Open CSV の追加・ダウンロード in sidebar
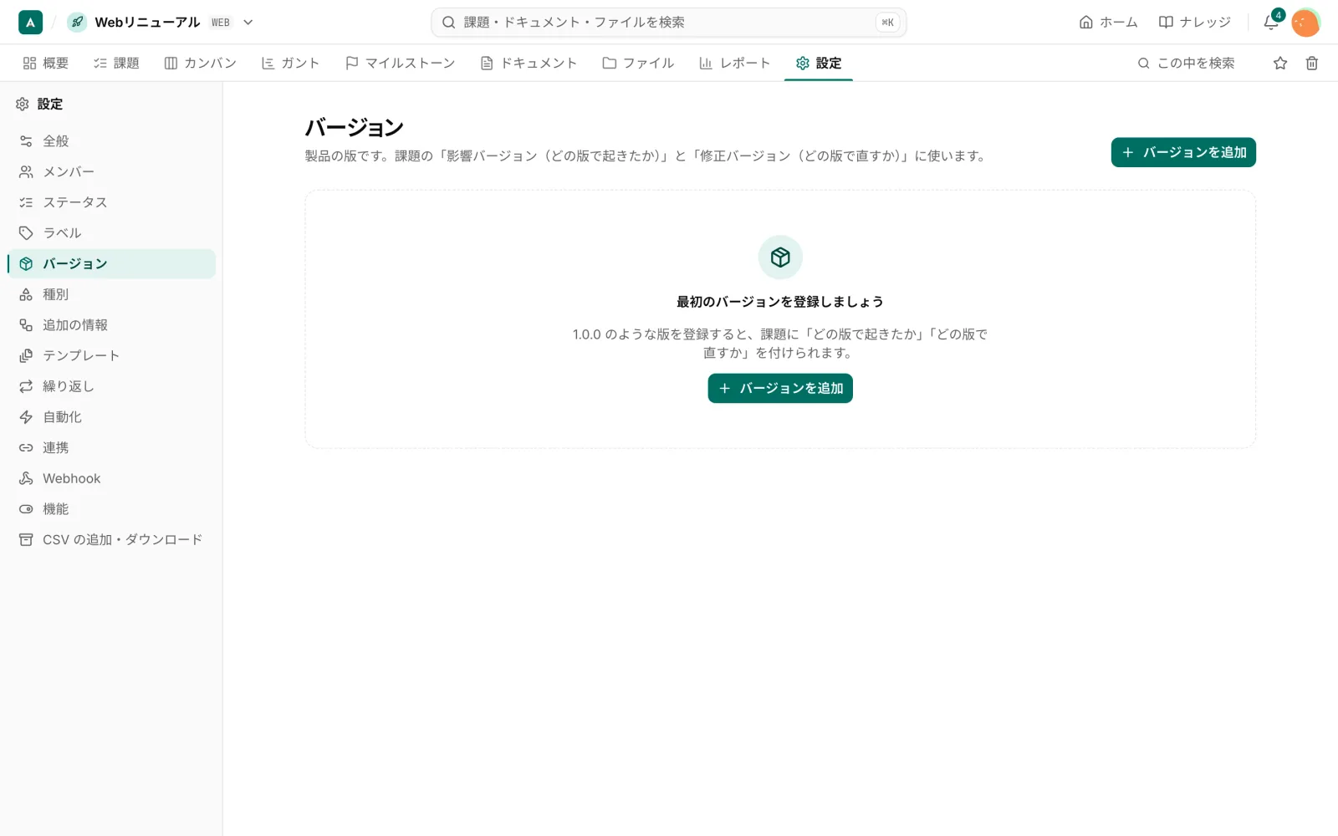1338x836 pixels. click(x=111, y=539)
